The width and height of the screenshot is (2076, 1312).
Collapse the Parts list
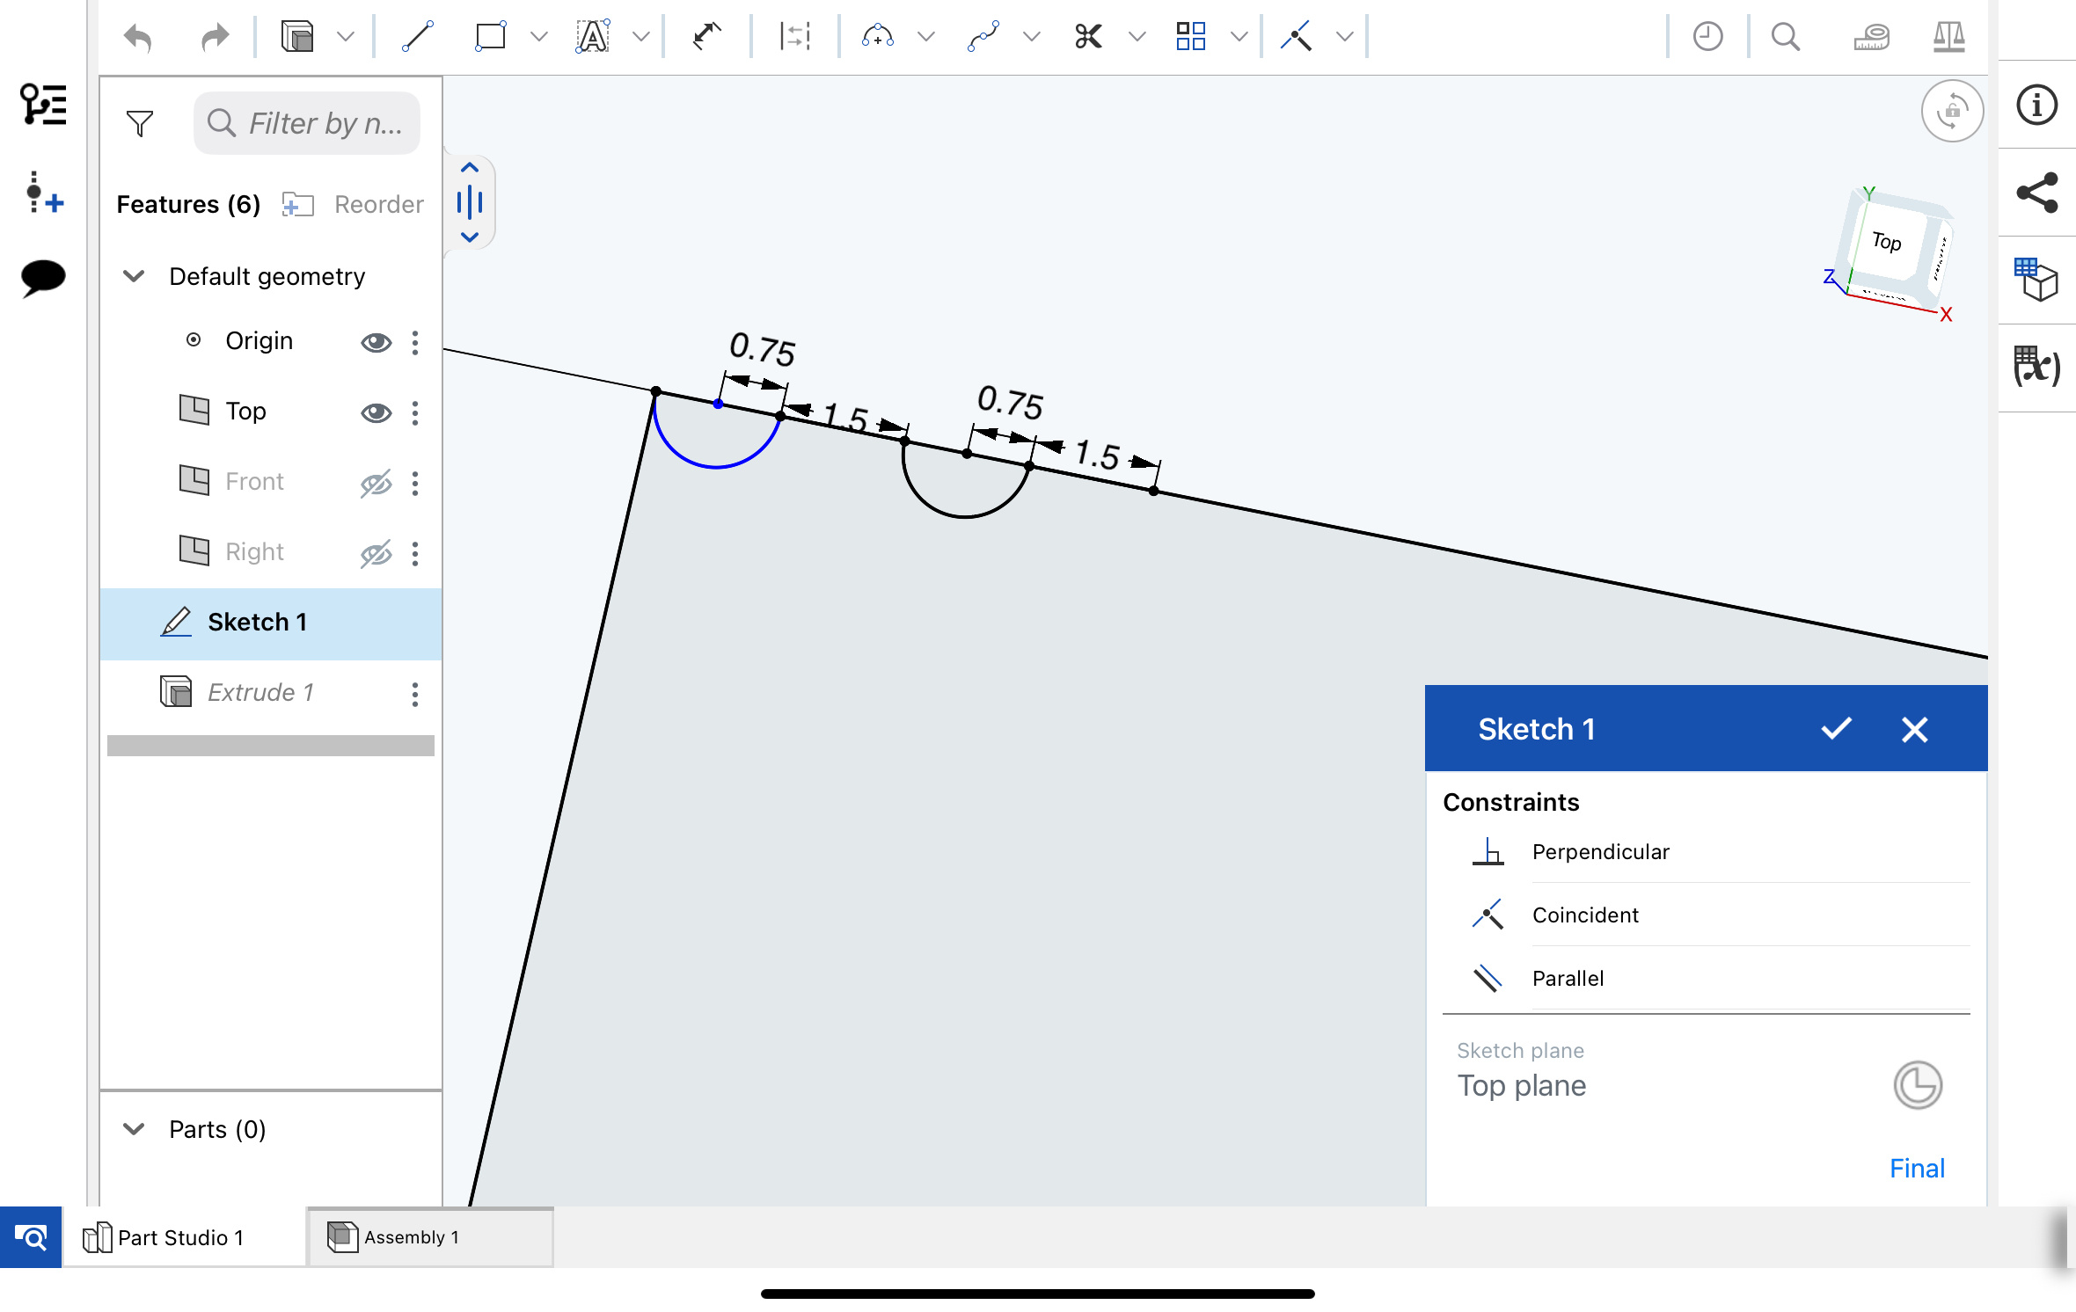coord(134,1129)
